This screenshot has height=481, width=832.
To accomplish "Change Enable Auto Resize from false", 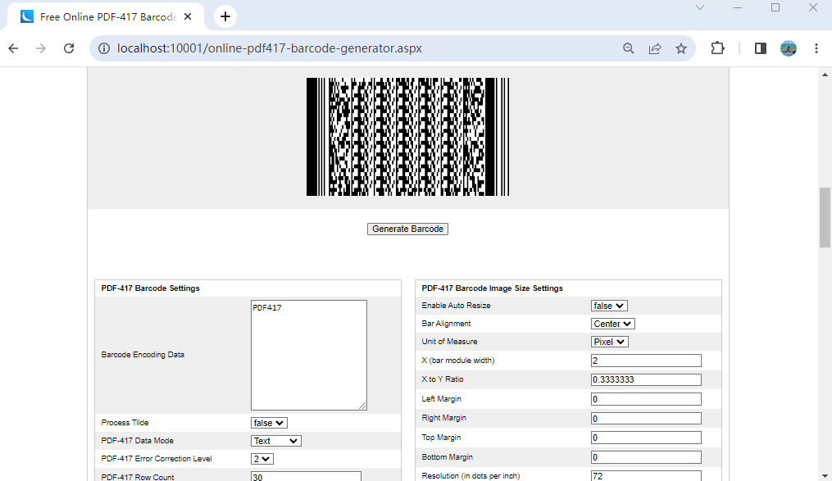I will tap(609, 305).
